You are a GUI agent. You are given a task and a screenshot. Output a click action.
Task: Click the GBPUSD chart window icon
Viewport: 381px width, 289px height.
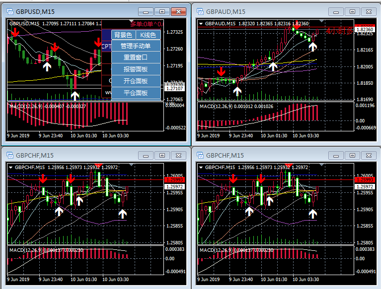(x=9, y=11)
